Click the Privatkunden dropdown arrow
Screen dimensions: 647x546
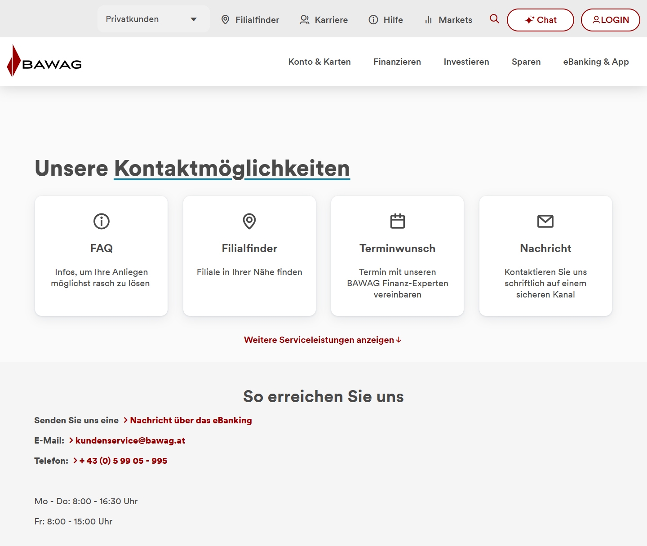coord(194,19)
